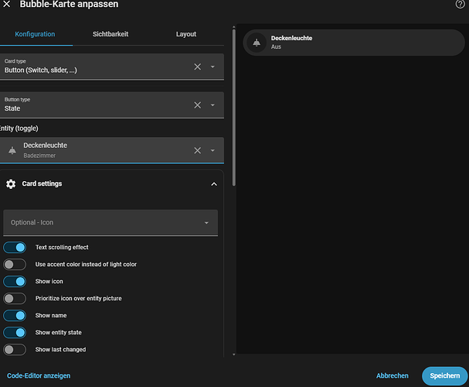The image size is (469, 387).
Task: Switch to the Layout tab
Action: point(186,34)
